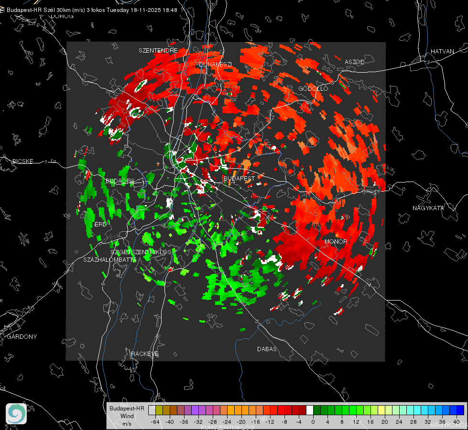Click the 28 legend value

(414, 422)
